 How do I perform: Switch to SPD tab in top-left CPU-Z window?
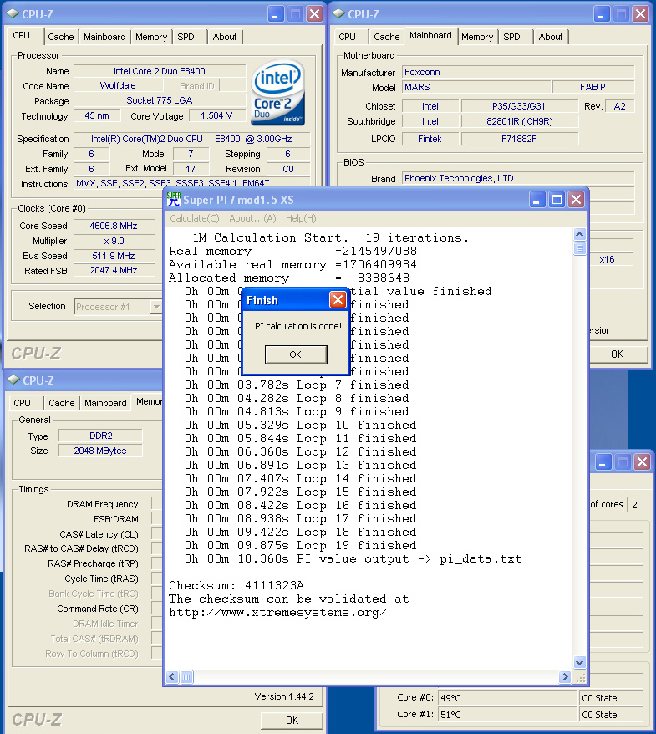186,37
